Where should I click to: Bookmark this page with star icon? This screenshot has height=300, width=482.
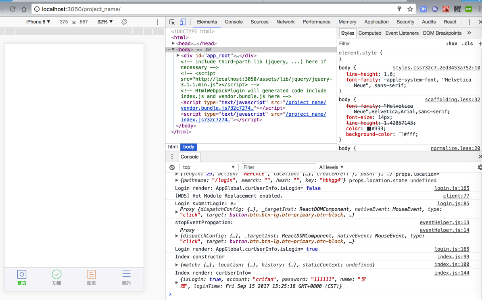410,9
